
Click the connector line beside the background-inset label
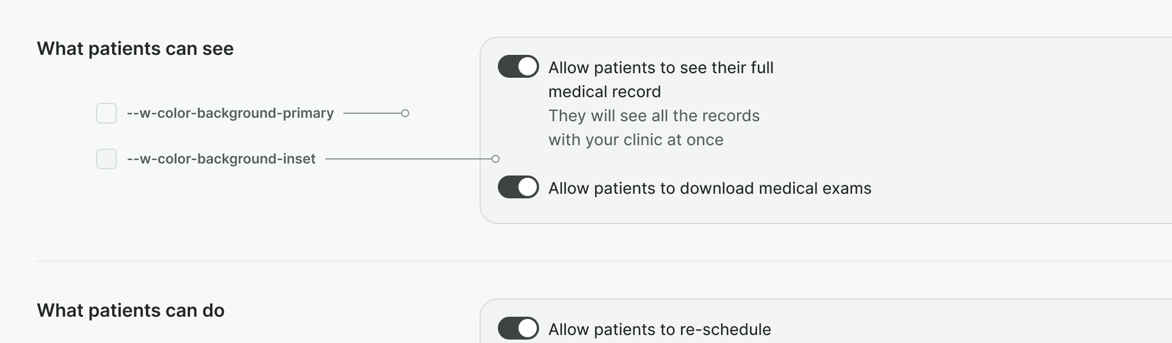[406, 159]
